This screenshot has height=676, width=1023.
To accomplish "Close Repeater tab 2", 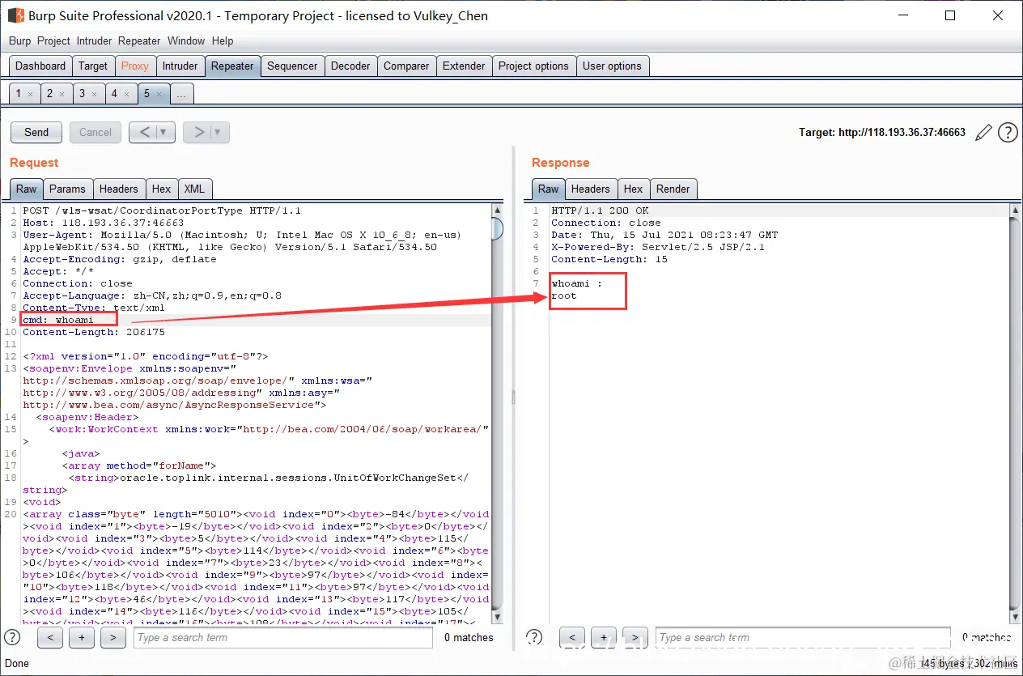I will [x=62, y=95].
